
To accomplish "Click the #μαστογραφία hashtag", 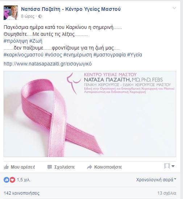I will pos(109,55).
